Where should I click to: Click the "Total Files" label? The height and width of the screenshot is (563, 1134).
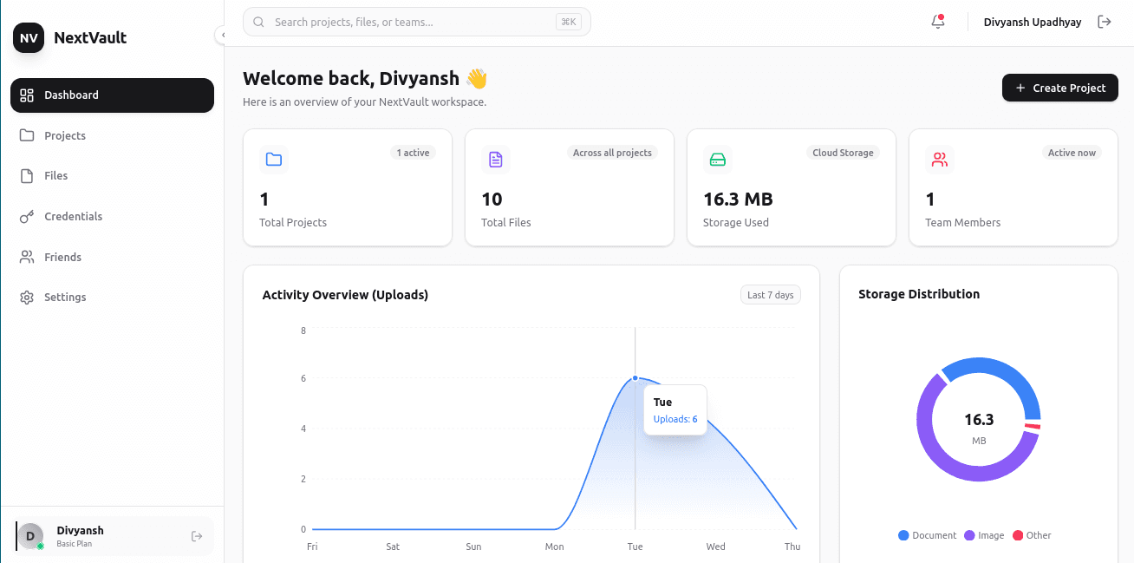(506, 223)
